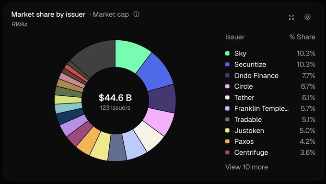Open chart settings gear
The width and height of the screenshot is (326, 184).
coord(307,17)
